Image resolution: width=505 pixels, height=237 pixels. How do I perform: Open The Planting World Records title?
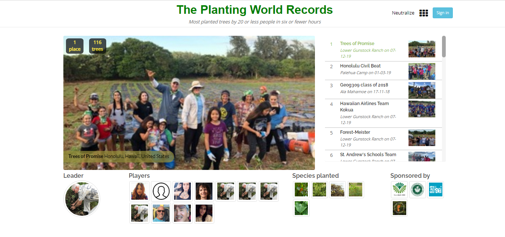click(x=255, y=9)
